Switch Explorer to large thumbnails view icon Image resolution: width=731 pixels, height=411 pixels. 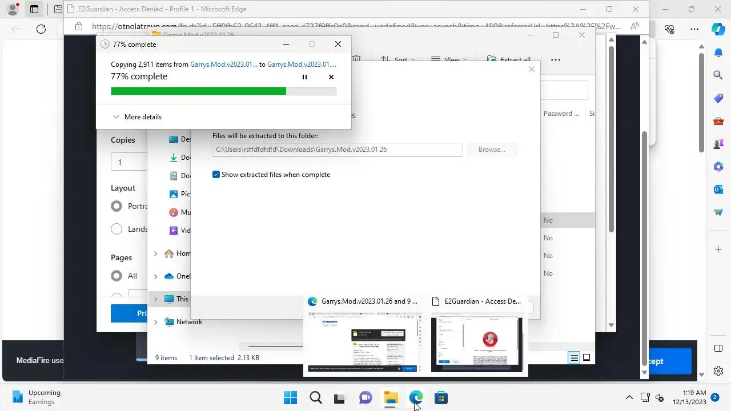tap(587, 358)
